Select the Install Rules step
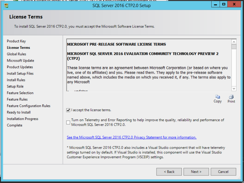This screenshot has height=183, width=244. (x=16, y=80)
